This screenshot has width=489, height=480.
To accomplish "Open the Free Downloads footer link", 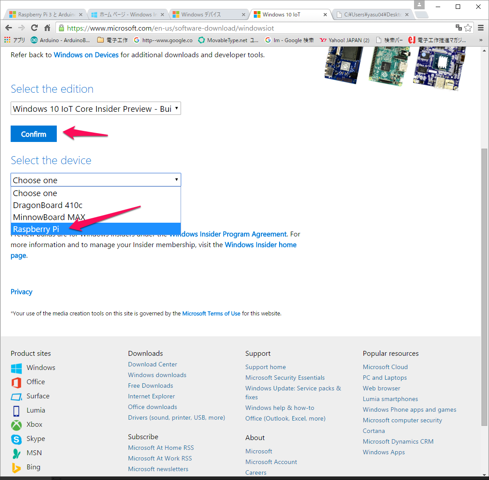I will 150,386.
